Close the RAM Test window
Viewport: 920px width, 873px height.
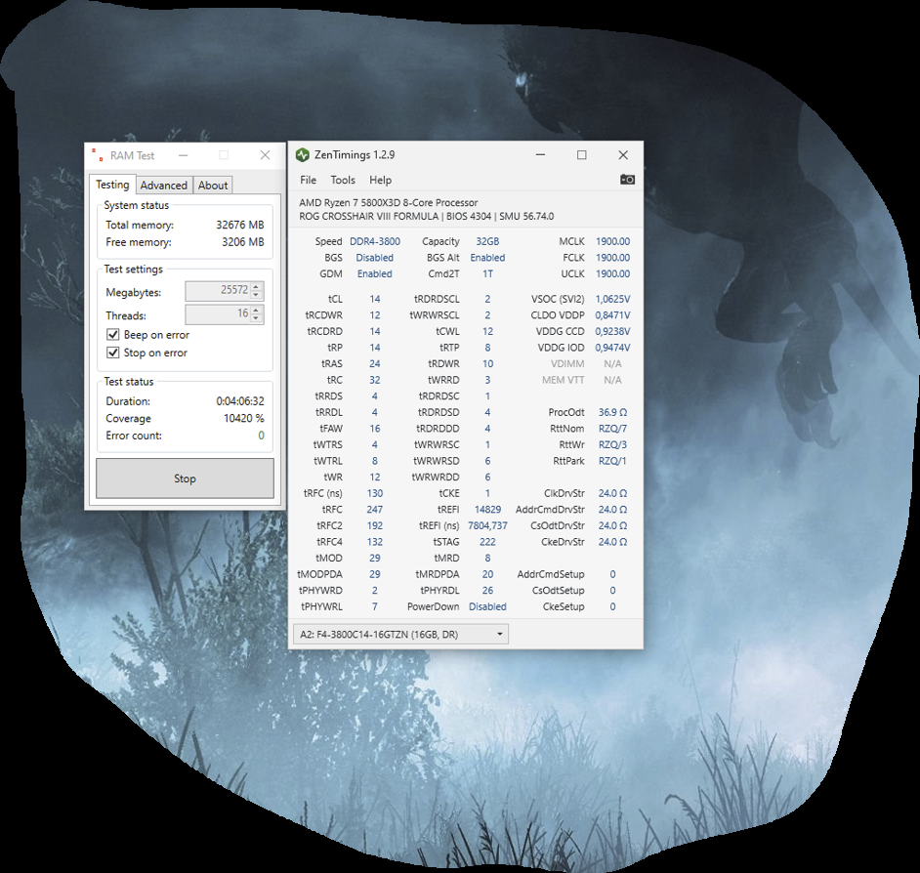point(265,155)
